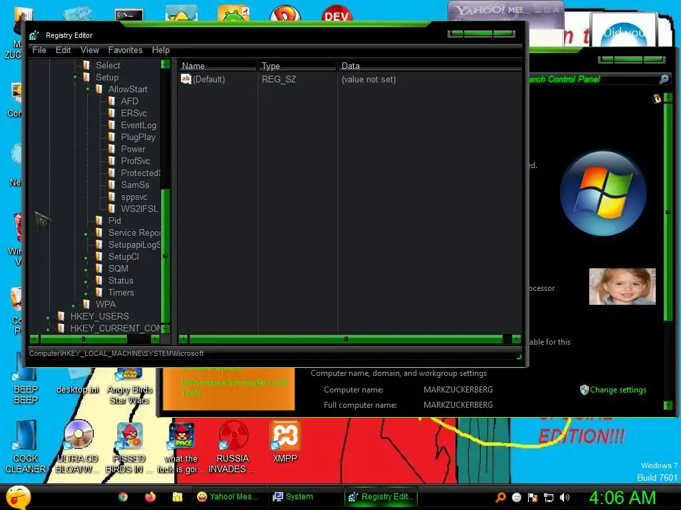Image resolution: width=681 pixels, height=510 pixels.
Task: Switch to the System taskbar button
Action: coord(304,497)
